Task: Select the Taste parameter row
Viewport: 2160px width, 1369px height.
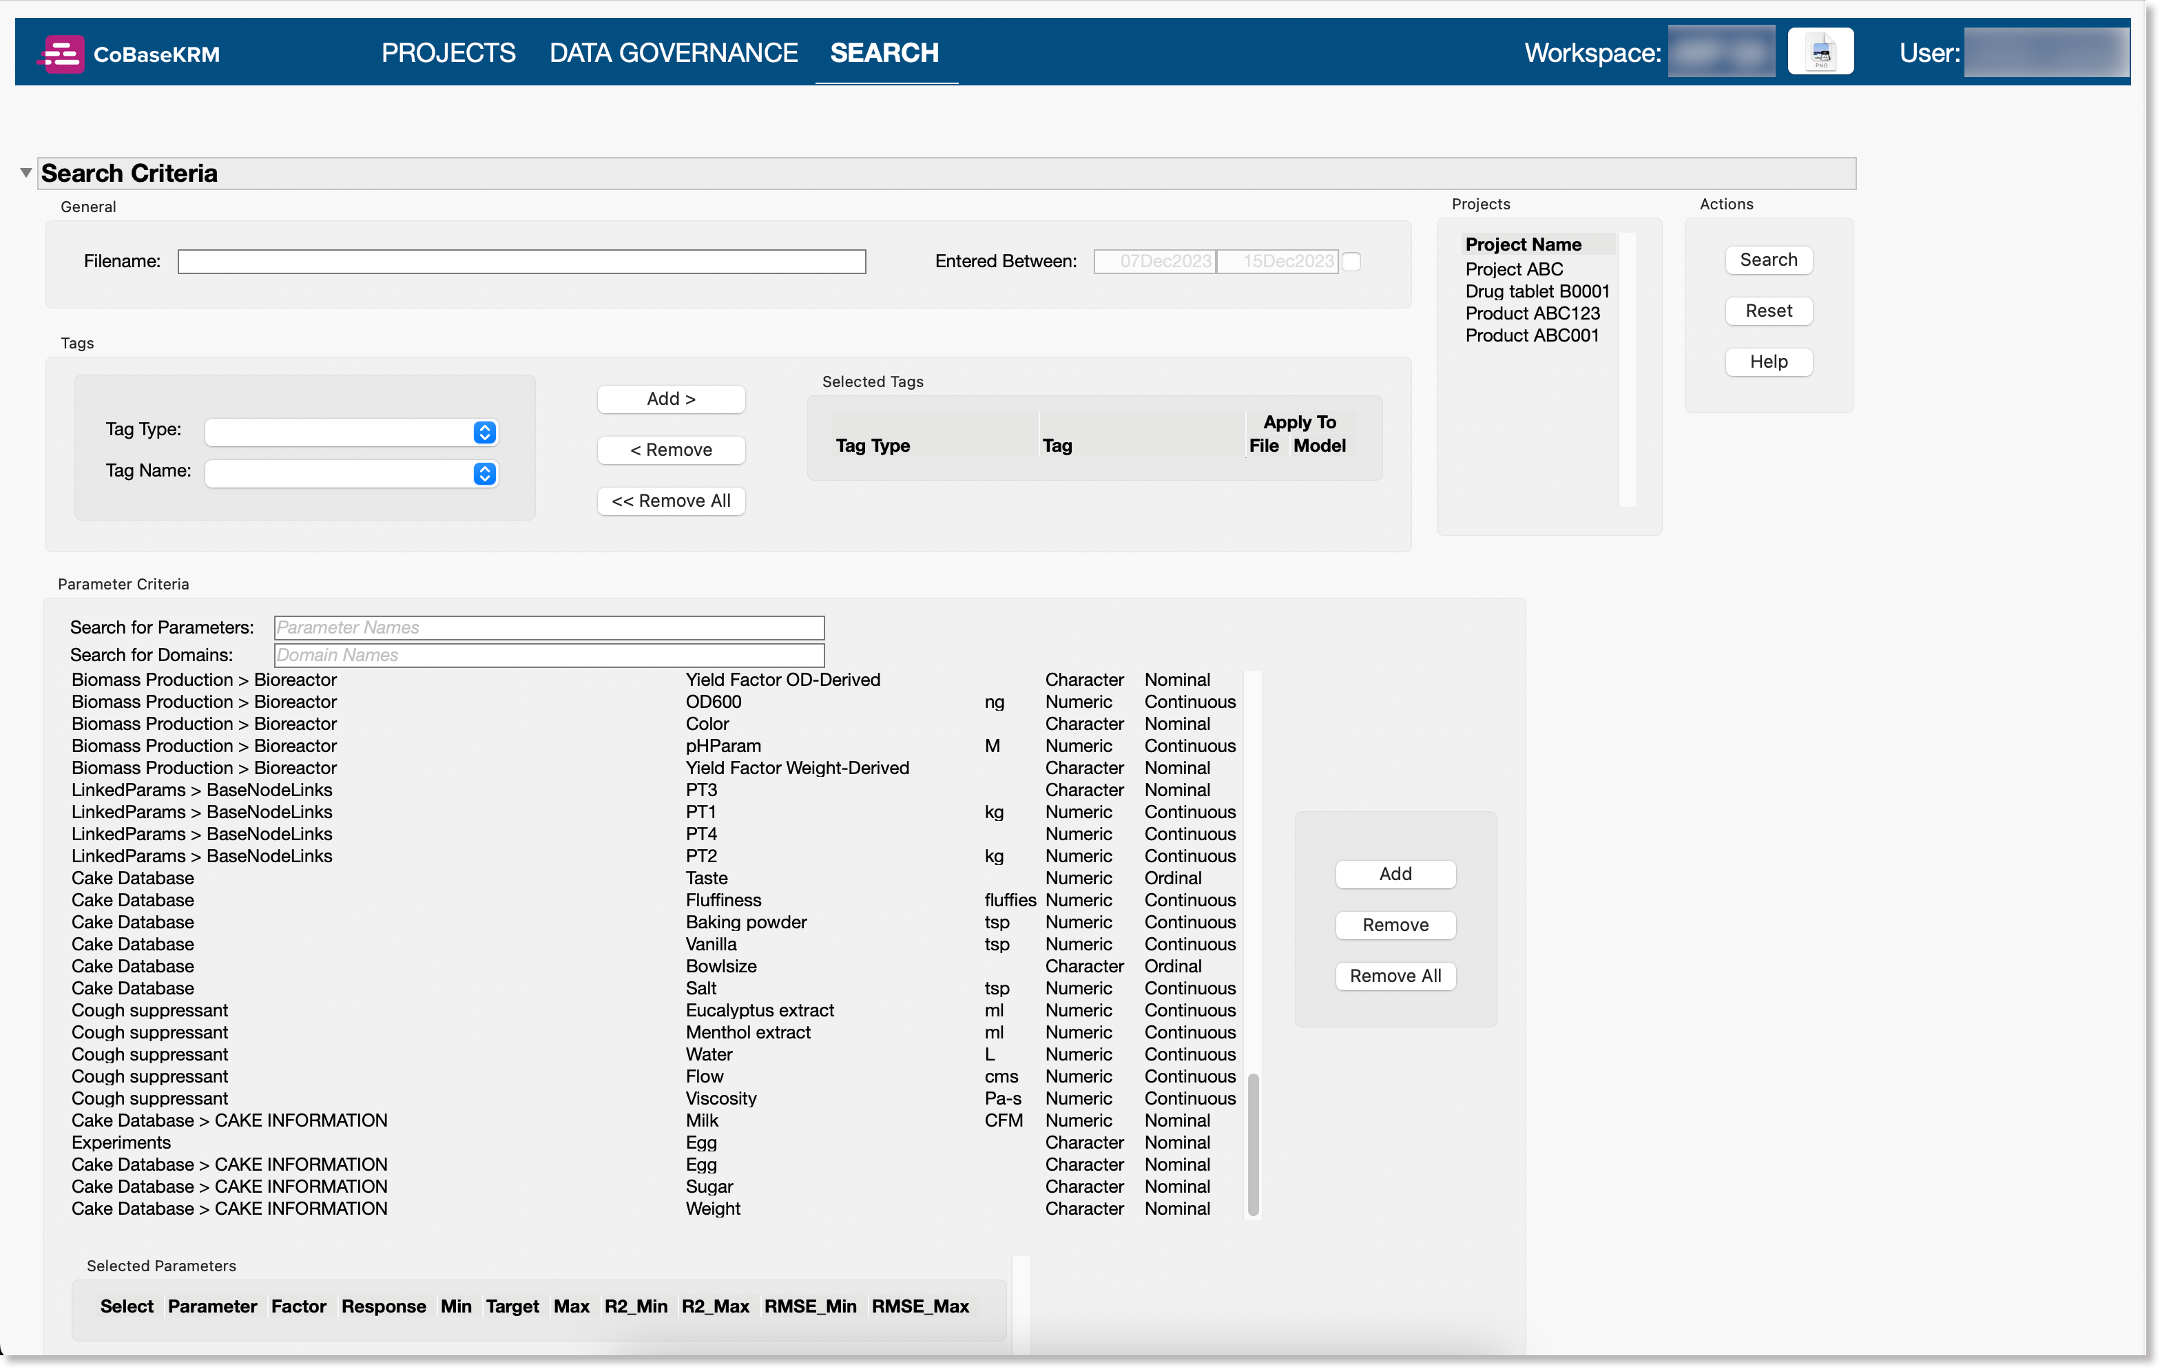Action: tap(654, 877)
